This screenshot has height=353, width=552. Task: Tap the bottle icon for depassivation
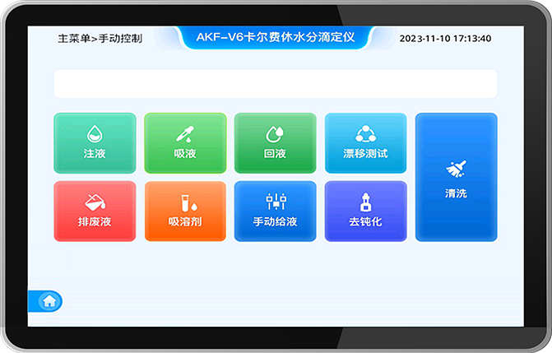(365, 202)
